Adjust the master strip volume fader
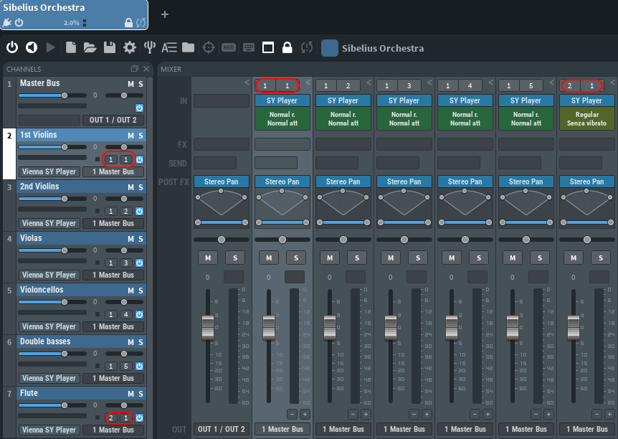This screenshot has height=439, width=618. pos(208,327)
